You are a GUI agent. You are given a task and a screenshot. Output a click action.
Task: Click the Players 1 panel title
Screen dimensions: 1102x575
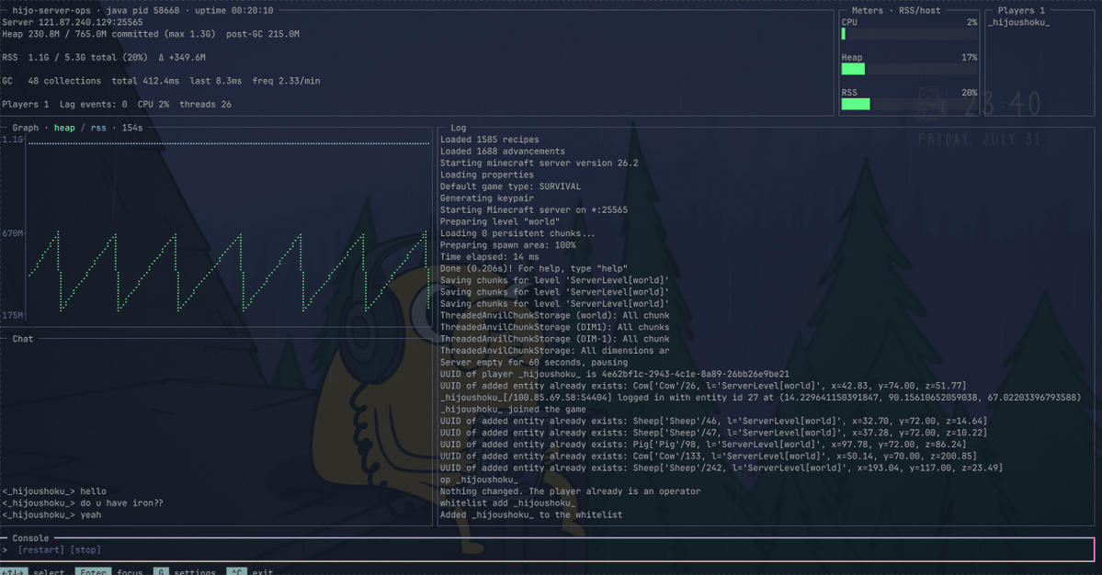point(1021,10)
